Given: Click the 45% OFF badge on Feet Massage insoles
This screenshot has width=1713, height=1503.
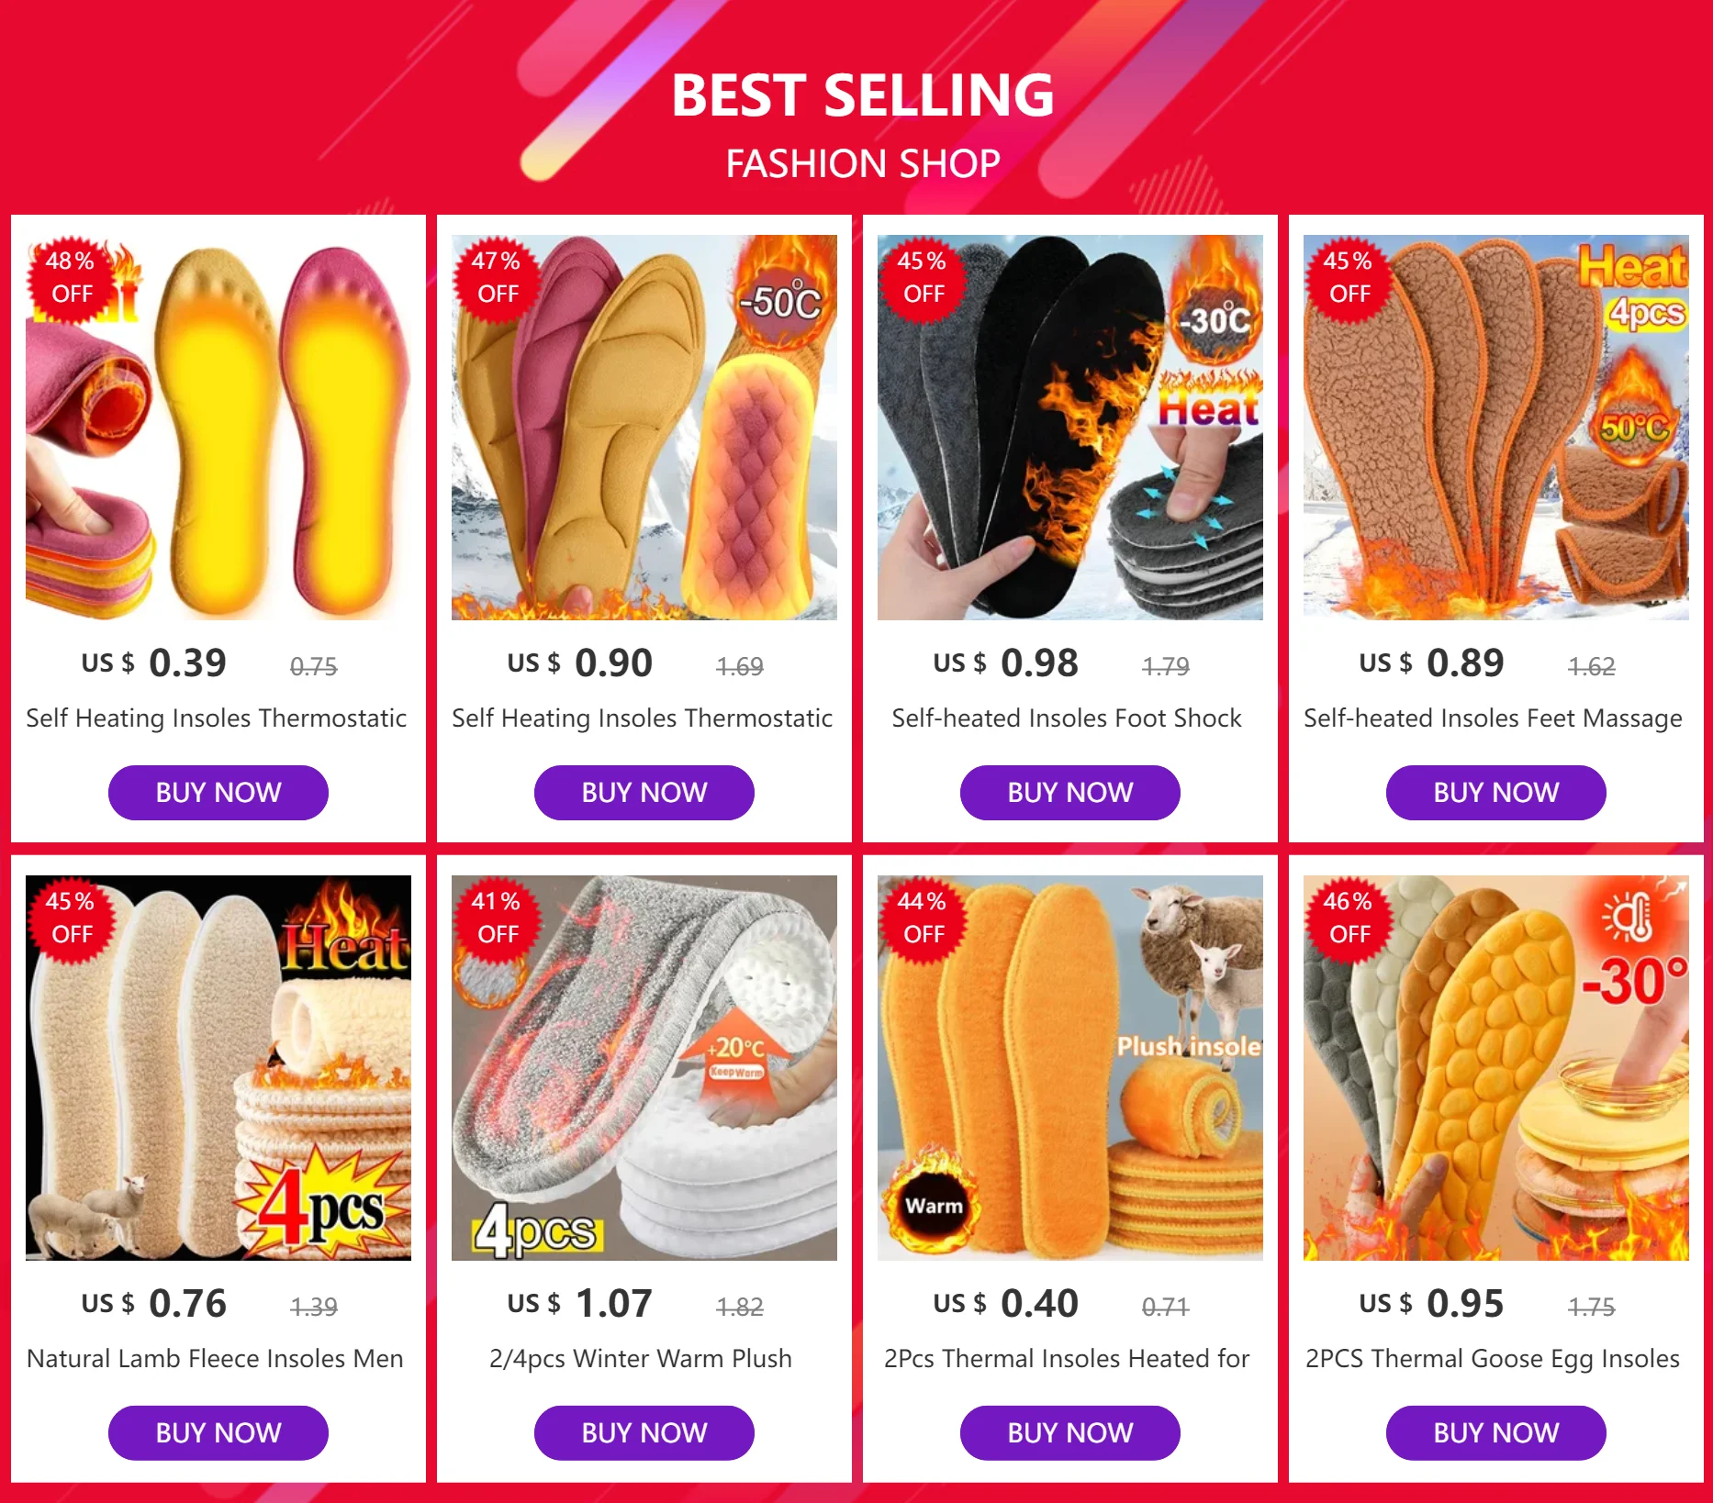Looking at the screenshot, I should pos(1349,278).
